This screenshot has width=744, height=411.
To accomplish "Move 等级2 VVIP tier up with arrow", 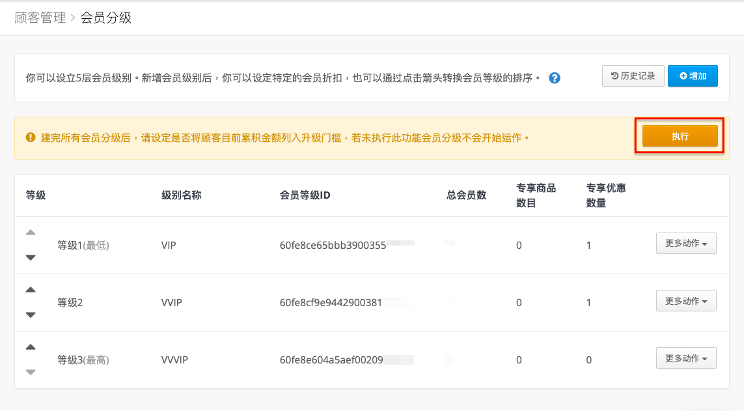I will click(31, 290).
